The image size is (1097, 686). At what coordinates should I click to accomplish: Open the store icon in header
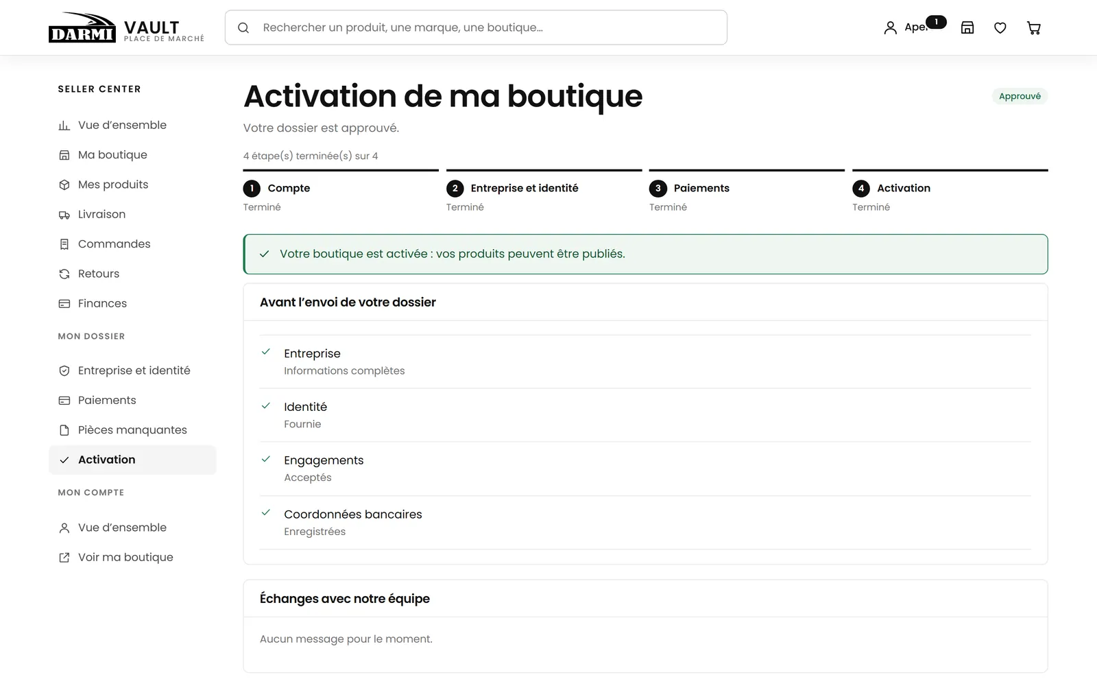tap(967, 27)
